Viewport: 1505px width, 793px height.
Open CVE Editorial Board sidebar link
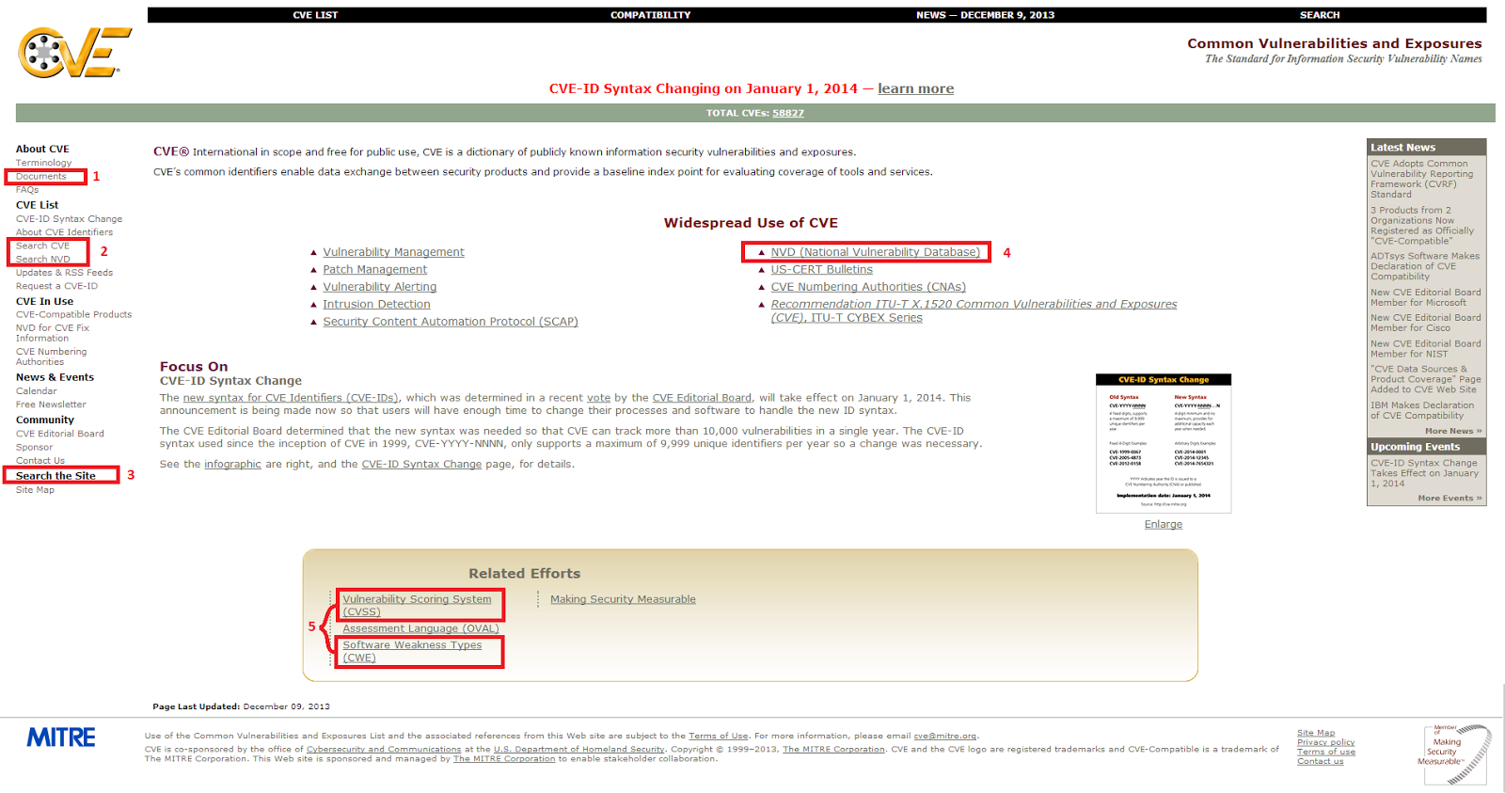click(x=60, y=434)
